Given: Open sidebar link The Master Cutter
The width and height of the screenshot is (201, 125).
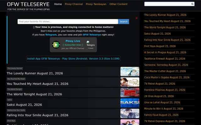Looking at the screenshot, I should 165,71.
